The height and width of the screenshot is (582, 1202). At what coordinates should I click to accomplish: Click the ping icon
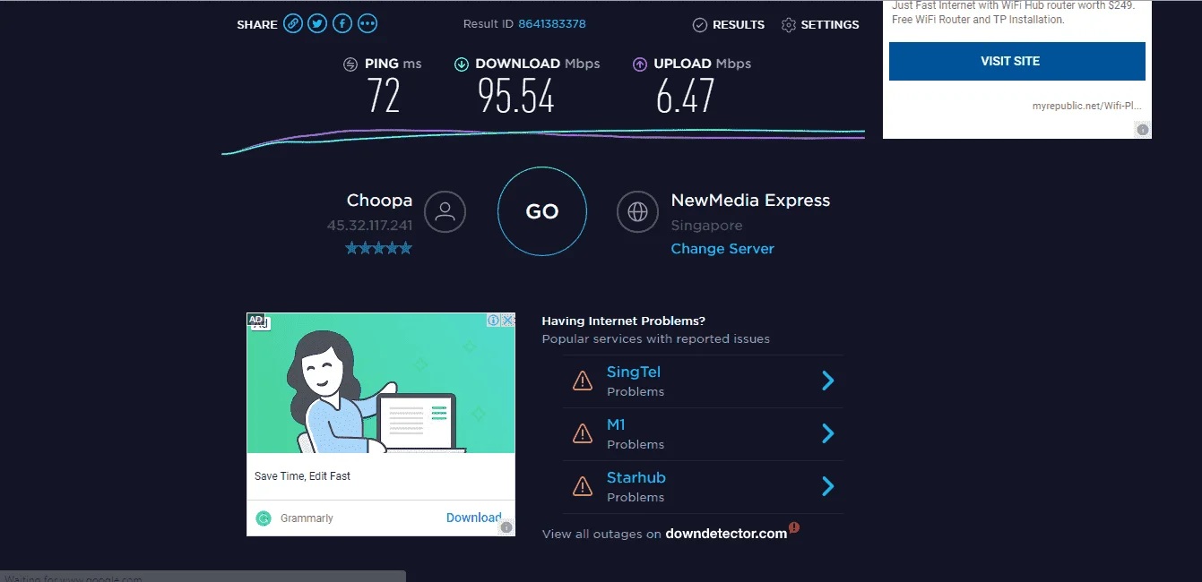tap(351, 64)
